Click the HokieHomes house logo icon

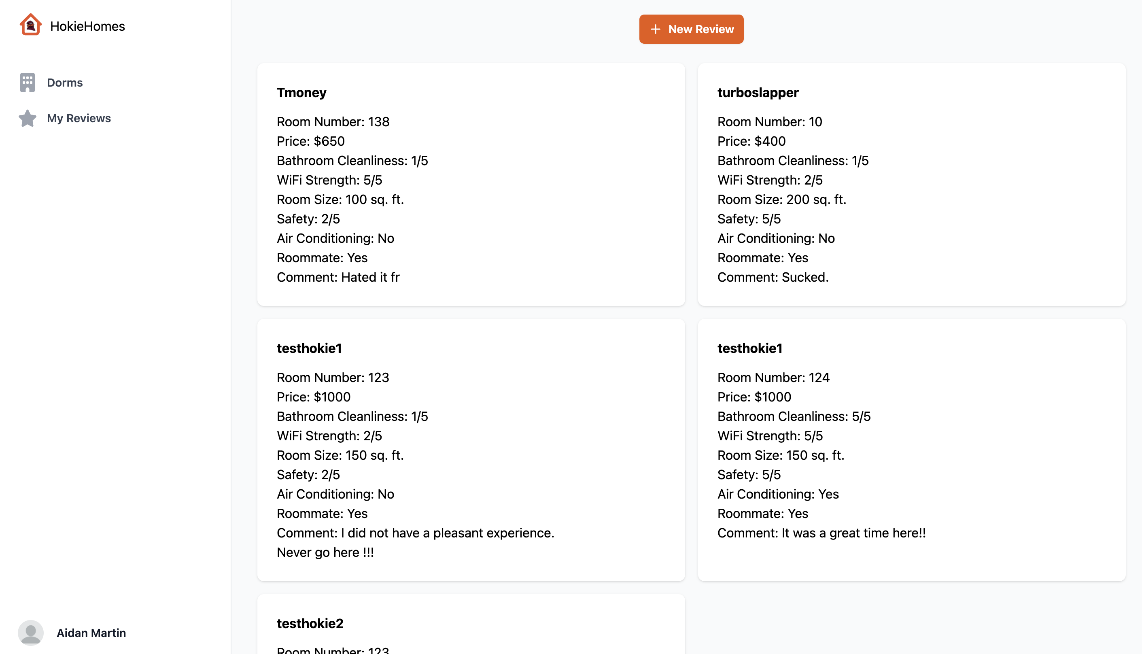tap(30, 25)
